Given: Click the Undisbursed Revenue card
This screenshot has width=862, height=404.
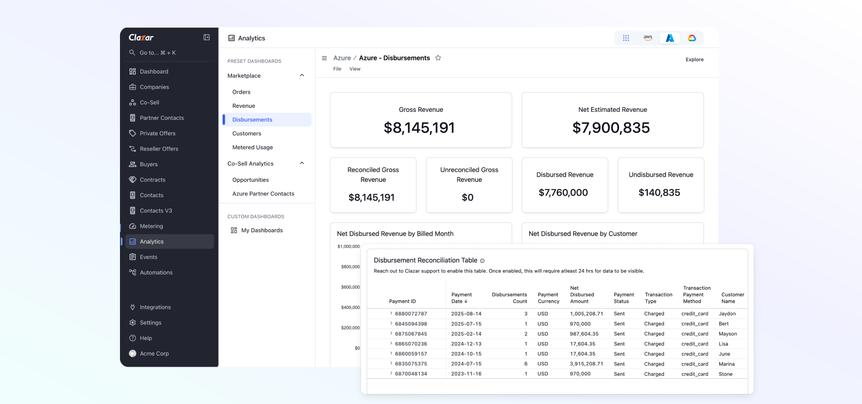Looking at the screenshot, I should pyautogui.click(x=661, y=185).
